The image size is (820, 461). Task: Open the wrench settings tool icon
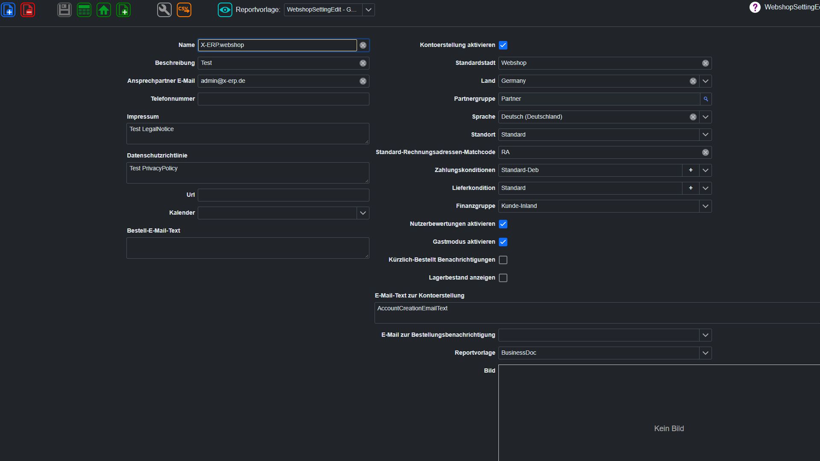[x=164, y=9]
